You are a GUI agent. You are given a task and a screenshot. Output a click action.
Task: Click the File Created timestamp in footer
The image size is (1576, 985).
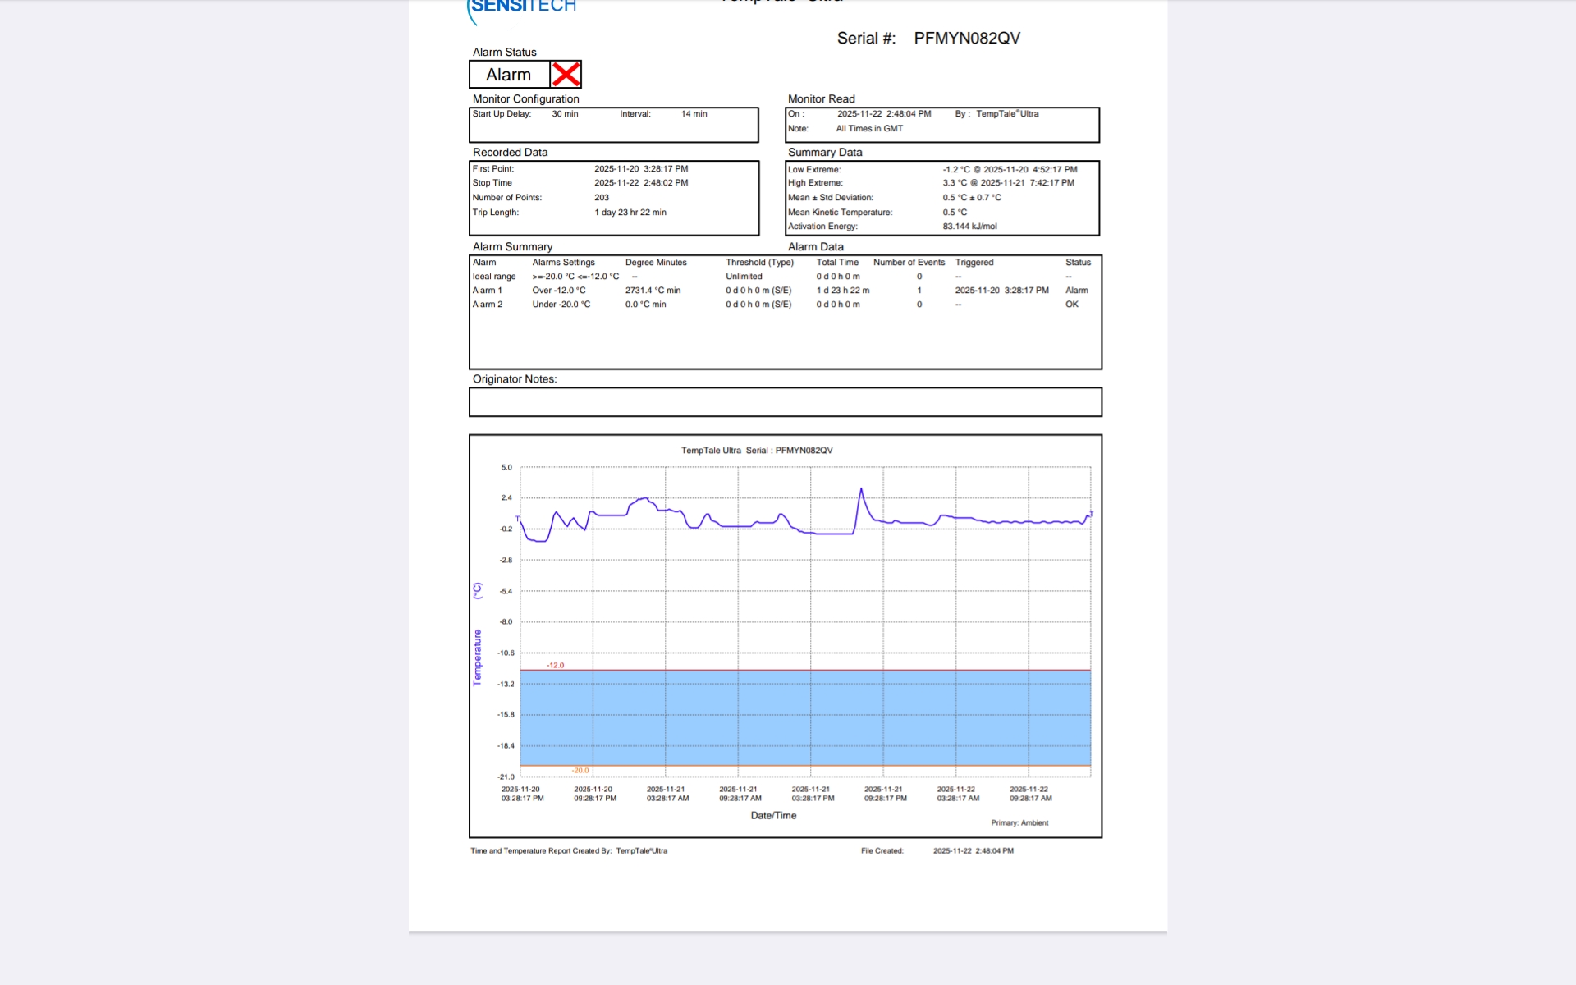click(973, 851)
